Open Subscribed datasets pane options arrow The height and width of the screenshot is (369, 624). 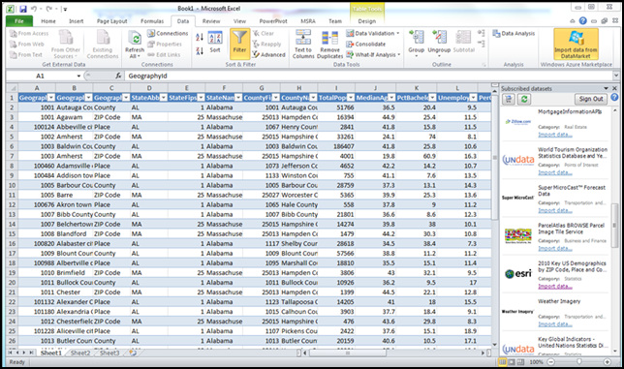coord(607,88)
